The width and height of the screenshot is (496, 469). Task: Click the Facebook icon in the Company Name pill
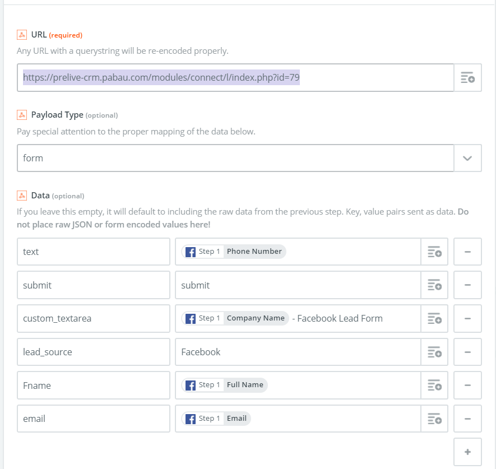click(191, 318)
